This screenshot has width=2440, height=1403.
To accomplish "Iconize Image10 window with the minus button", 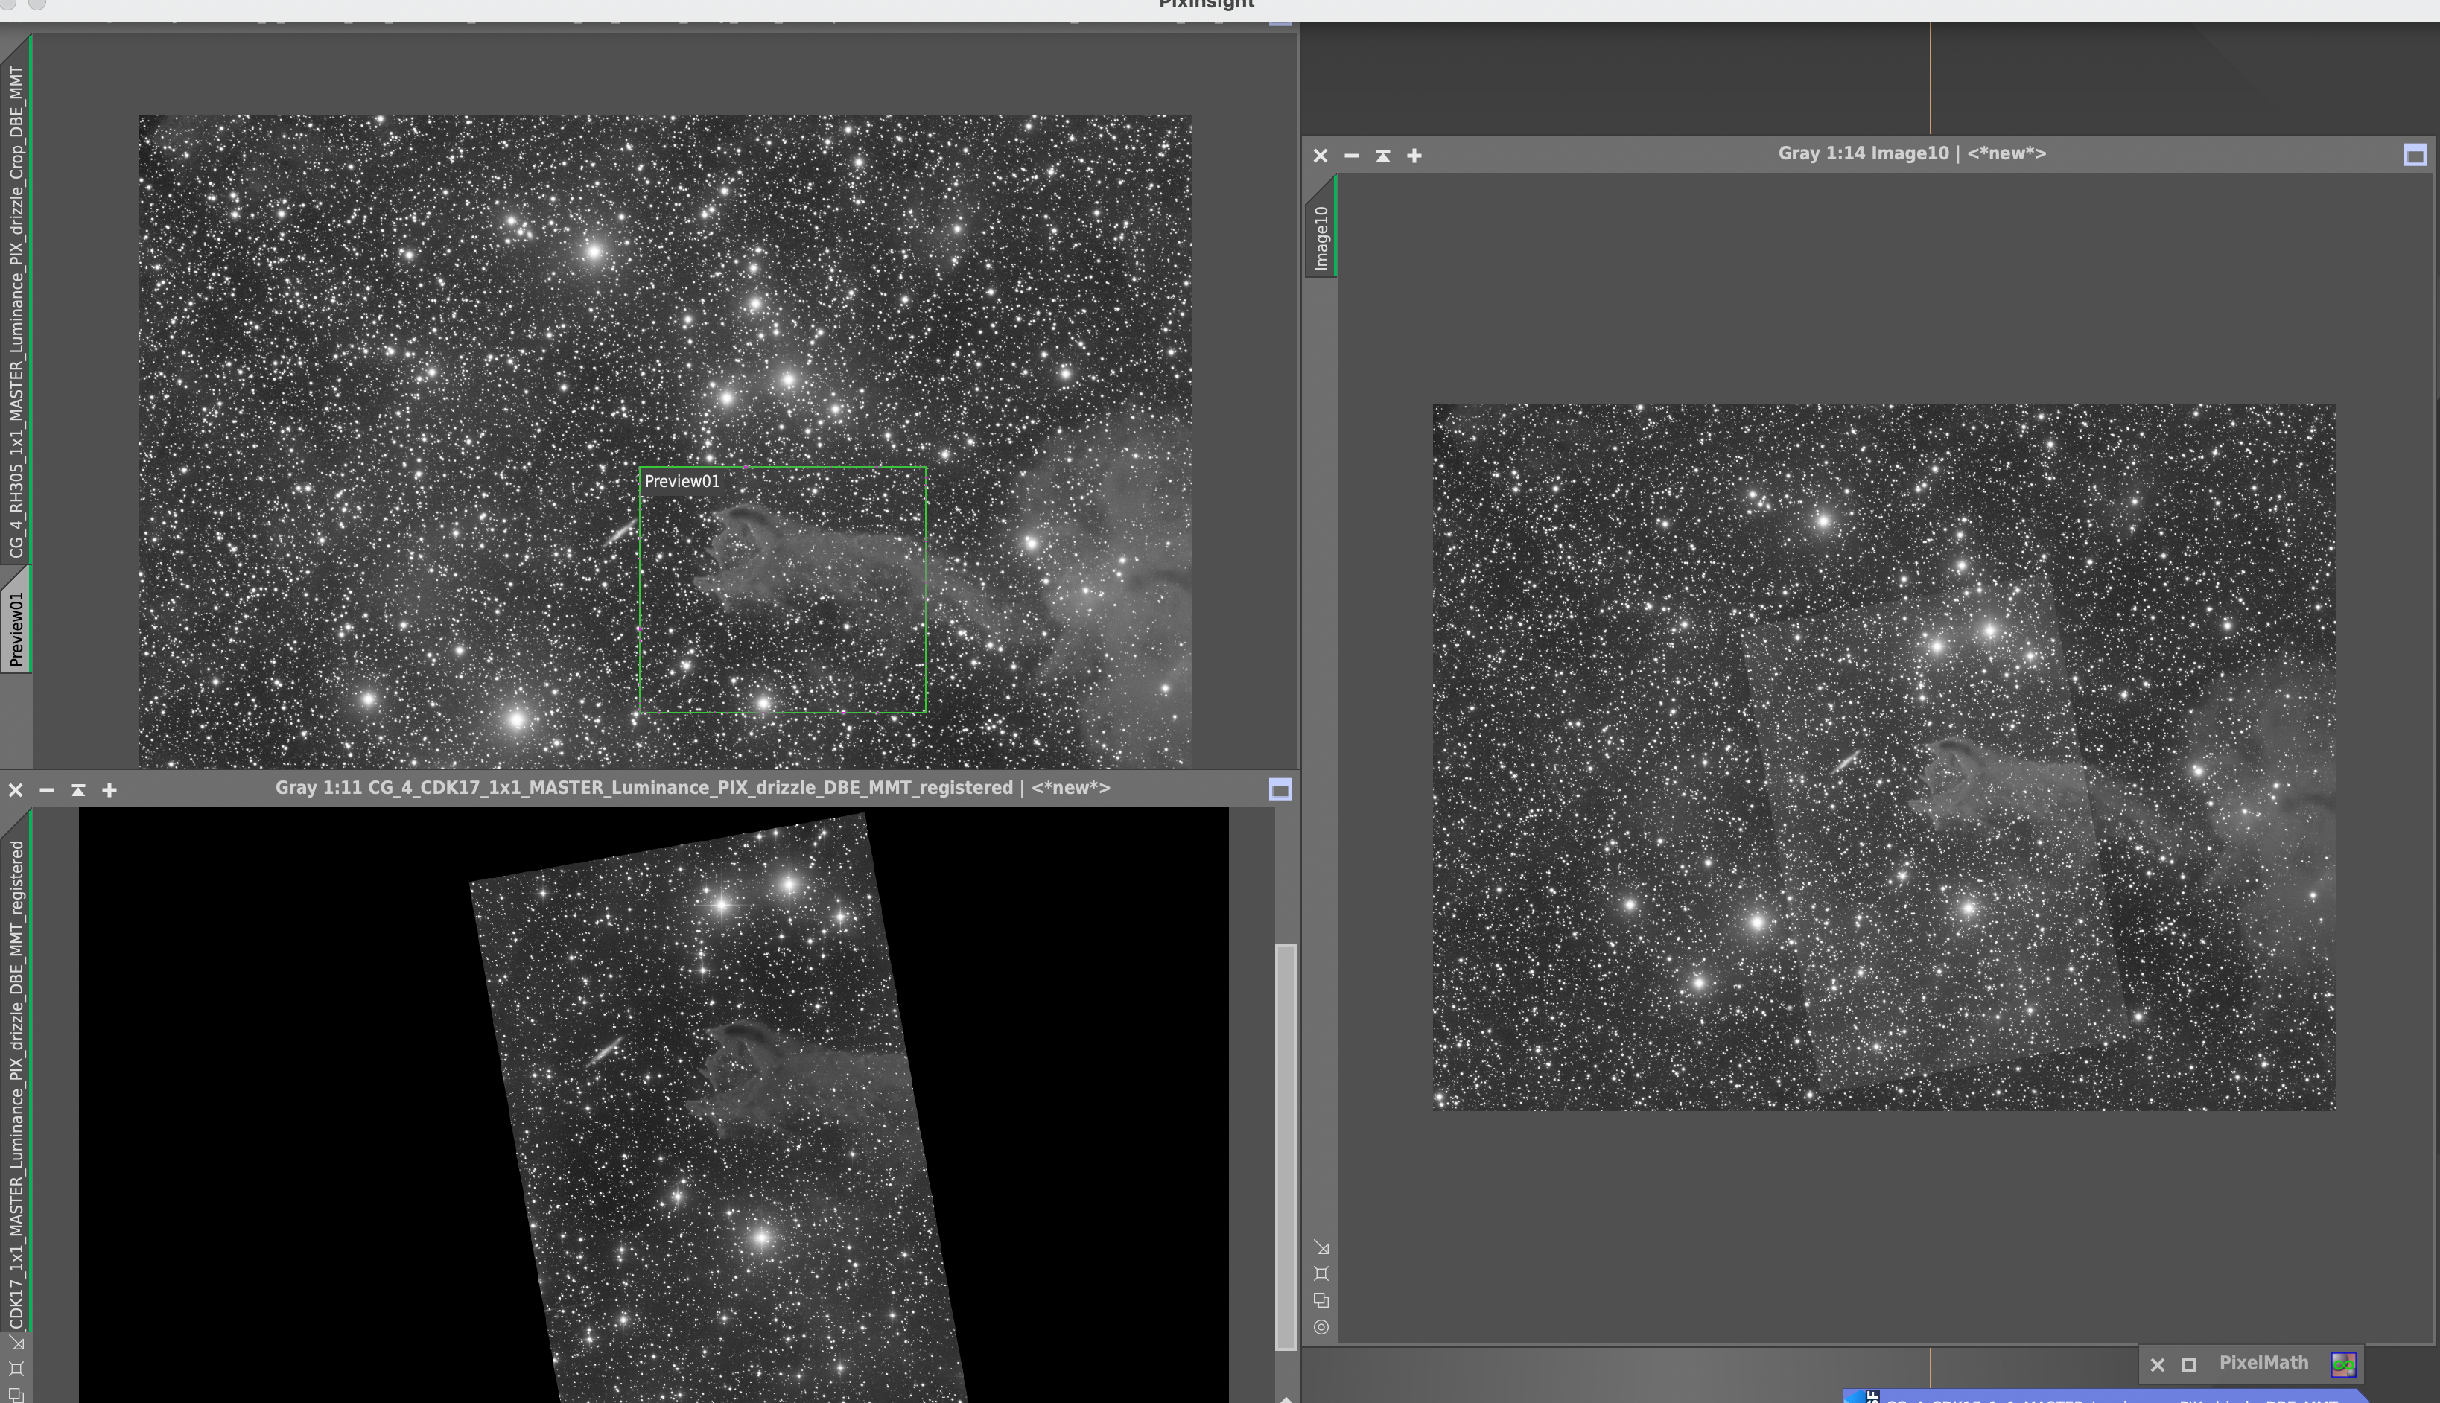I will pyautogui.click(x=1351, y=155).
